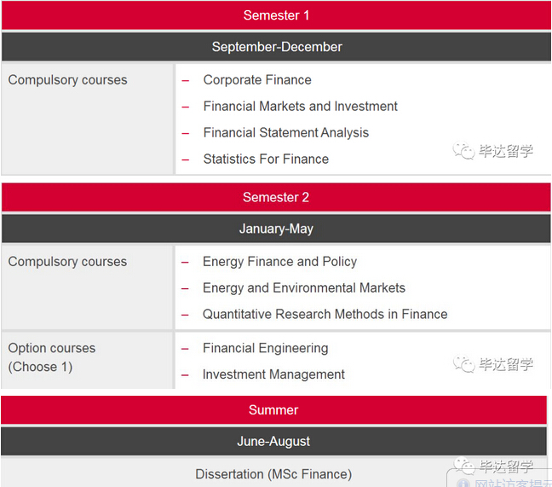This screenshot has height=487, width=552.
Task: Choose the Financial Engineering option course
Action: tap(266, 349)
